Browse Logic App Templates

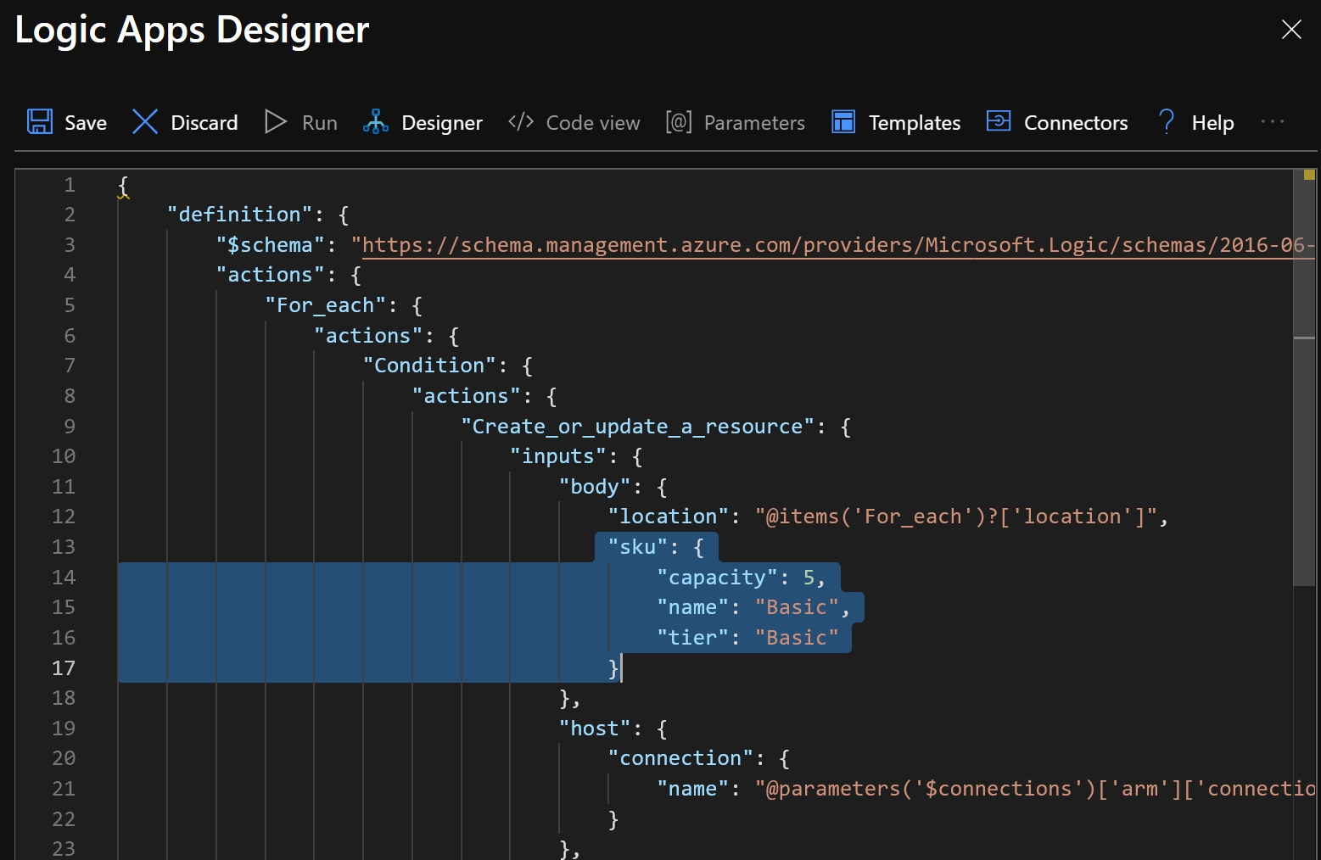[x=894, y=121]
